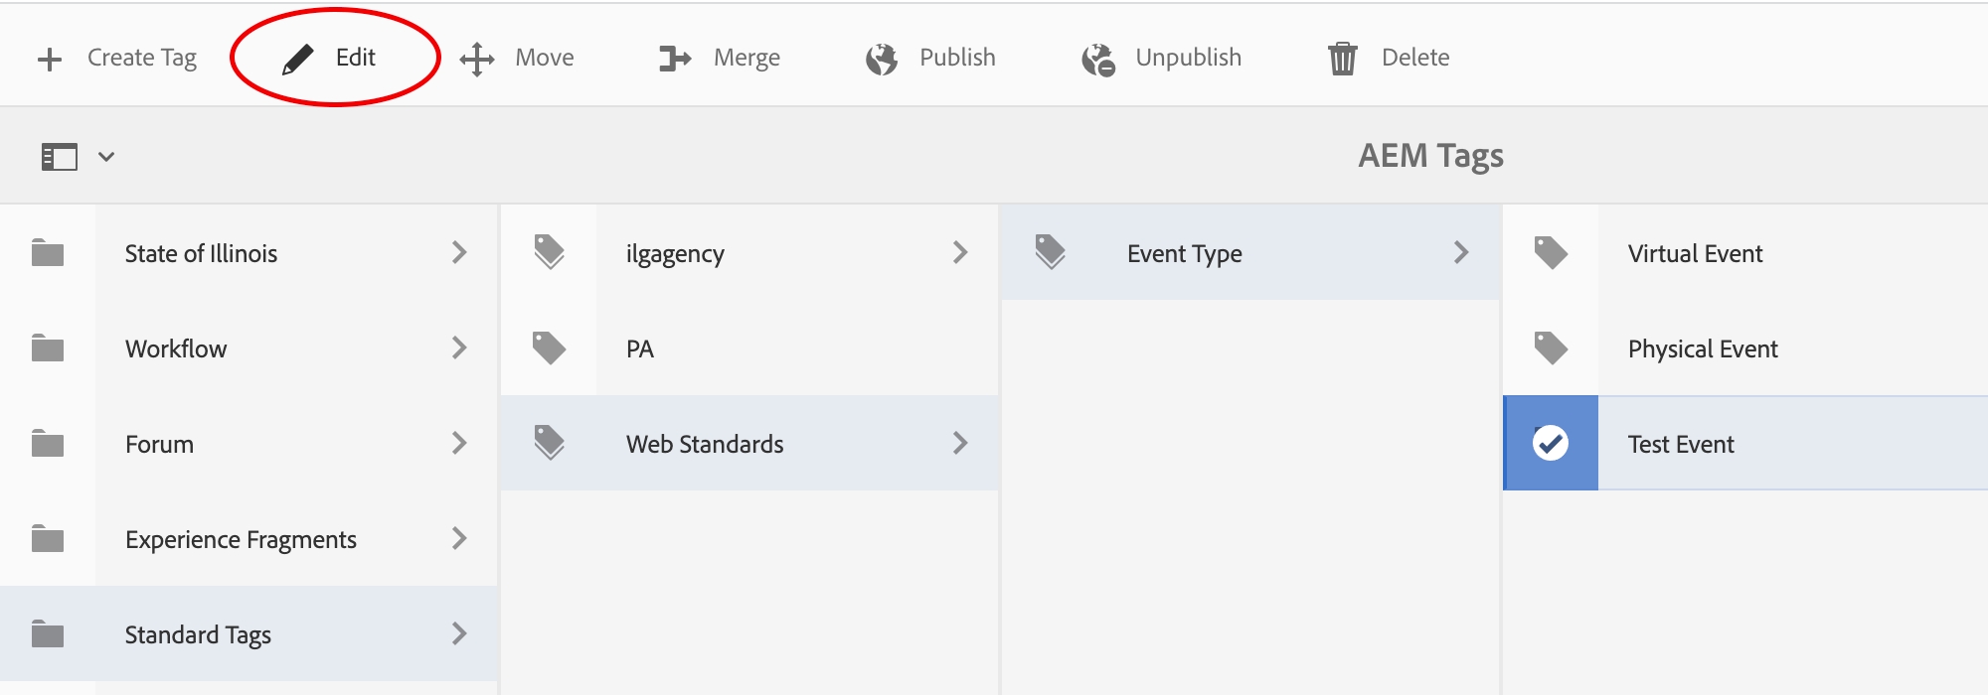Viewport: 1988px width, 695px height.
Task: Expand Workflow with its chevron
Action: (x=459, y=347)
